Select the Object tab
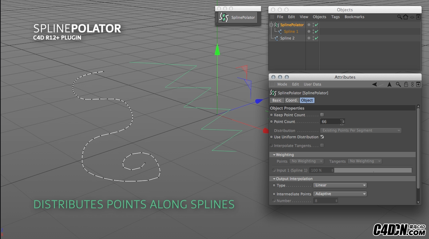 click(307, 100)
